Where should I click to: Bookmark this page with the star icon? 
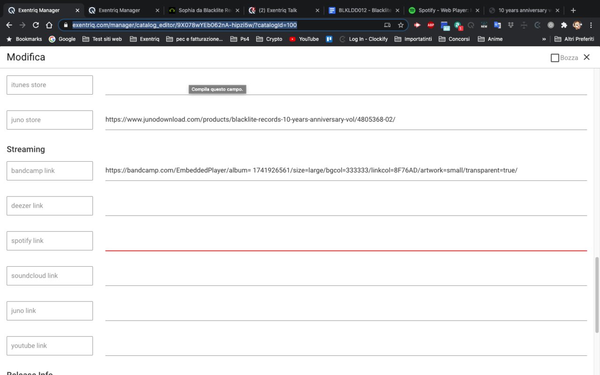click(x=401, y=25)
